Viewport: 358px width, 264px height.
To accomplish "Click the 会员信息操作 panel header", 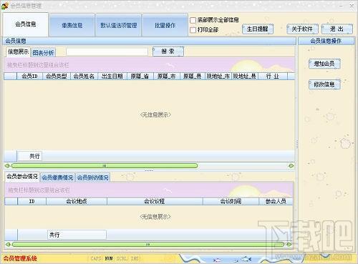I will click(x=326, y=41).
